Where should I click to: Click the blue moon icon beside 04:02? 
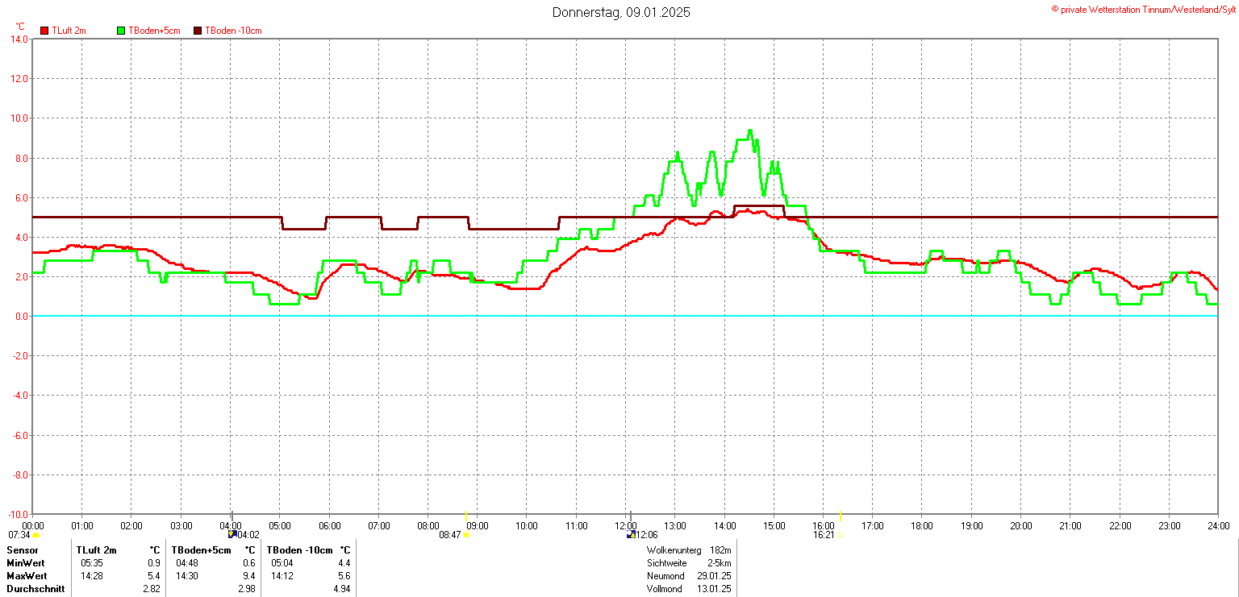(x=232, y=534)
